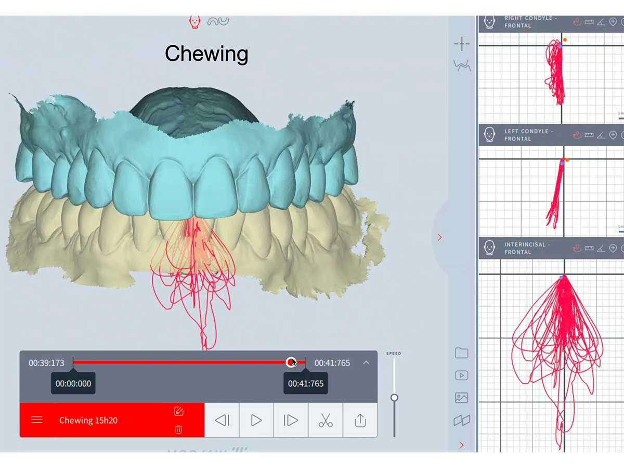This screenshot has width=624, height=468.
Task: Click the crosshair axes icon in sidebar
Action: point(461,44)
